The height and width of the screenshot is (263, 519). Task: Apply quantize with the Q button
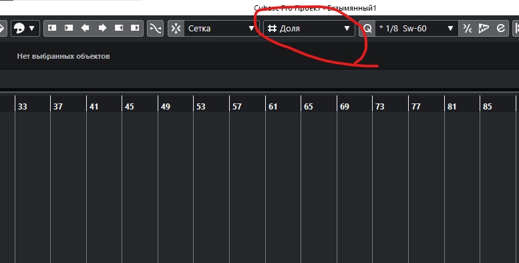[367, 29]
